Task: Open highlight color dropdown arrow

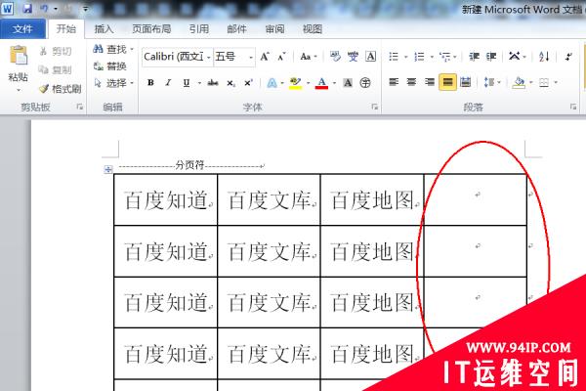Action: click(308, 83)
